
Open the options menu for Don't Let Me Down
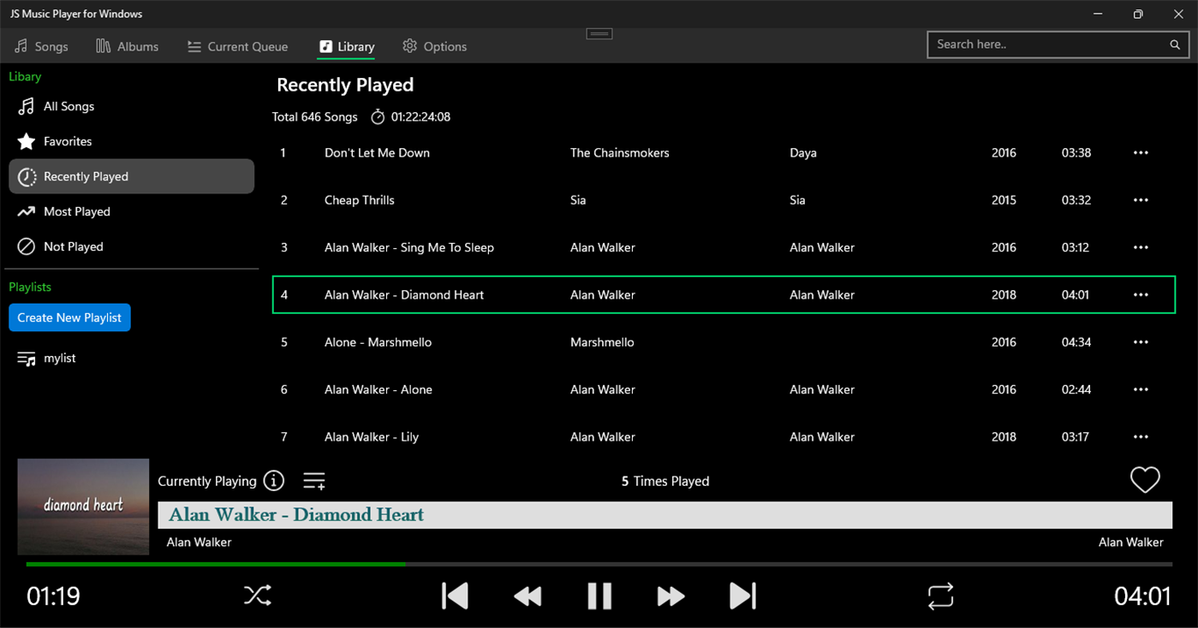[x=1141, y=152]
